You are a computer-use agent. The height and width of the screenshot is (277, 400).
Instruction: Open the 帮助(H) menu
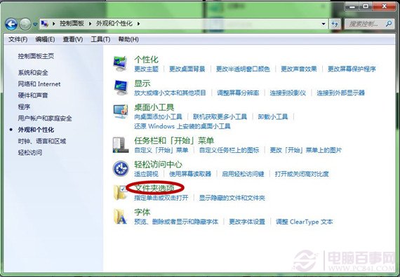pyautogui.click(x=128, y=39)
